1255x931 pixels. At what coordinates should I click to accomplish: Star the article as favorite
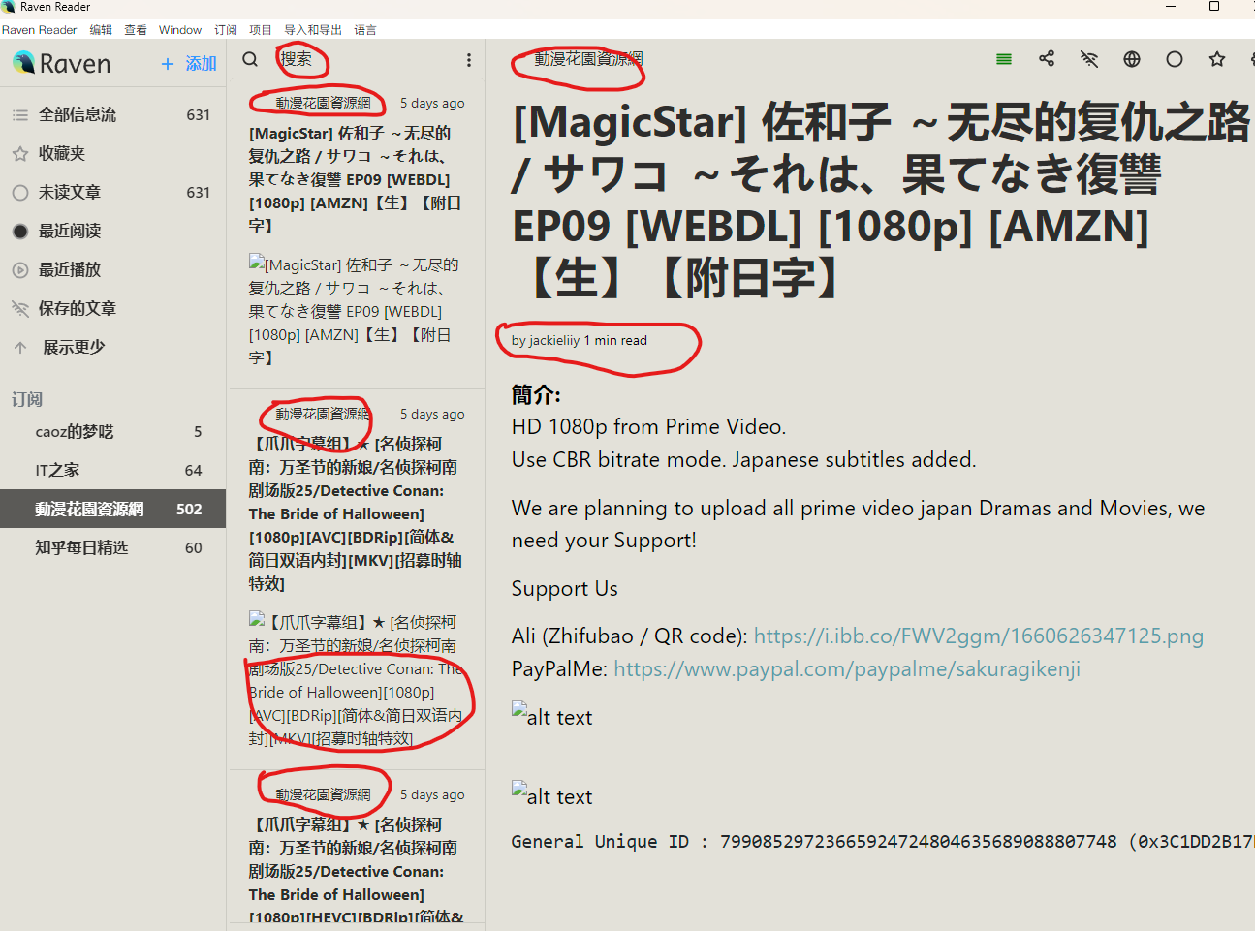tap(1217, 59)
